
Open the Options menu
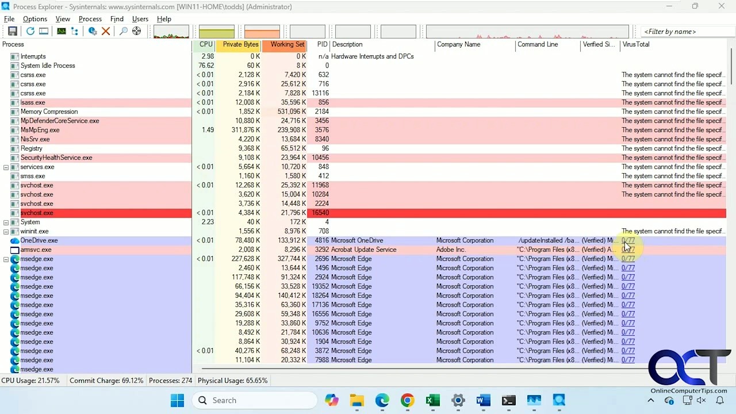(x=34, y=18)
